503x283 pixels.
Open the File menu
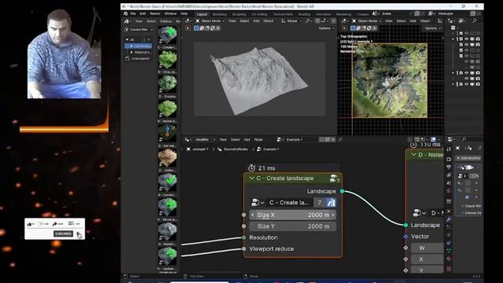tap(133, 14)
